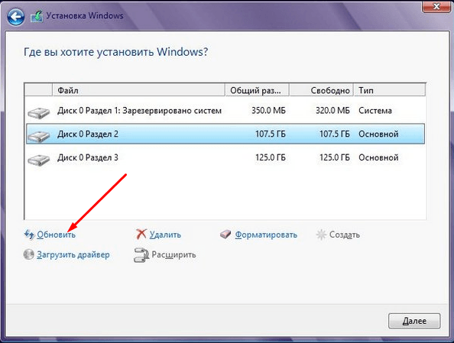454x343 pixels.
Task: Click drive icon for Диск 0 Раздел 1
Action: pos(39,112)
